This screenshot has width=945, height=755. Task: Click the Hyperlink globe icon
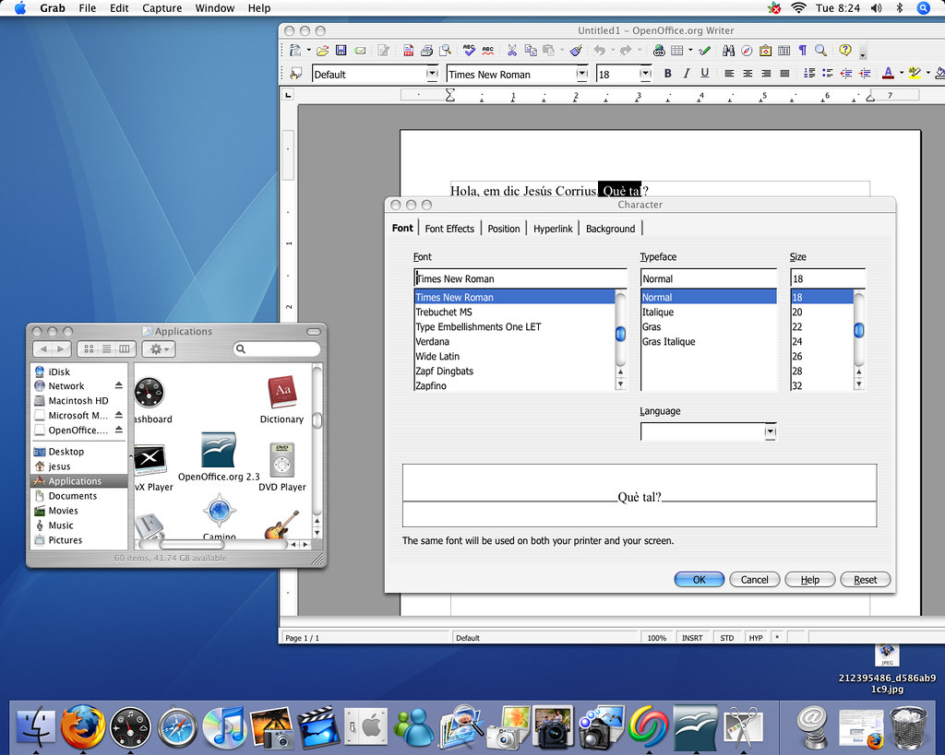tap(659, 51)
